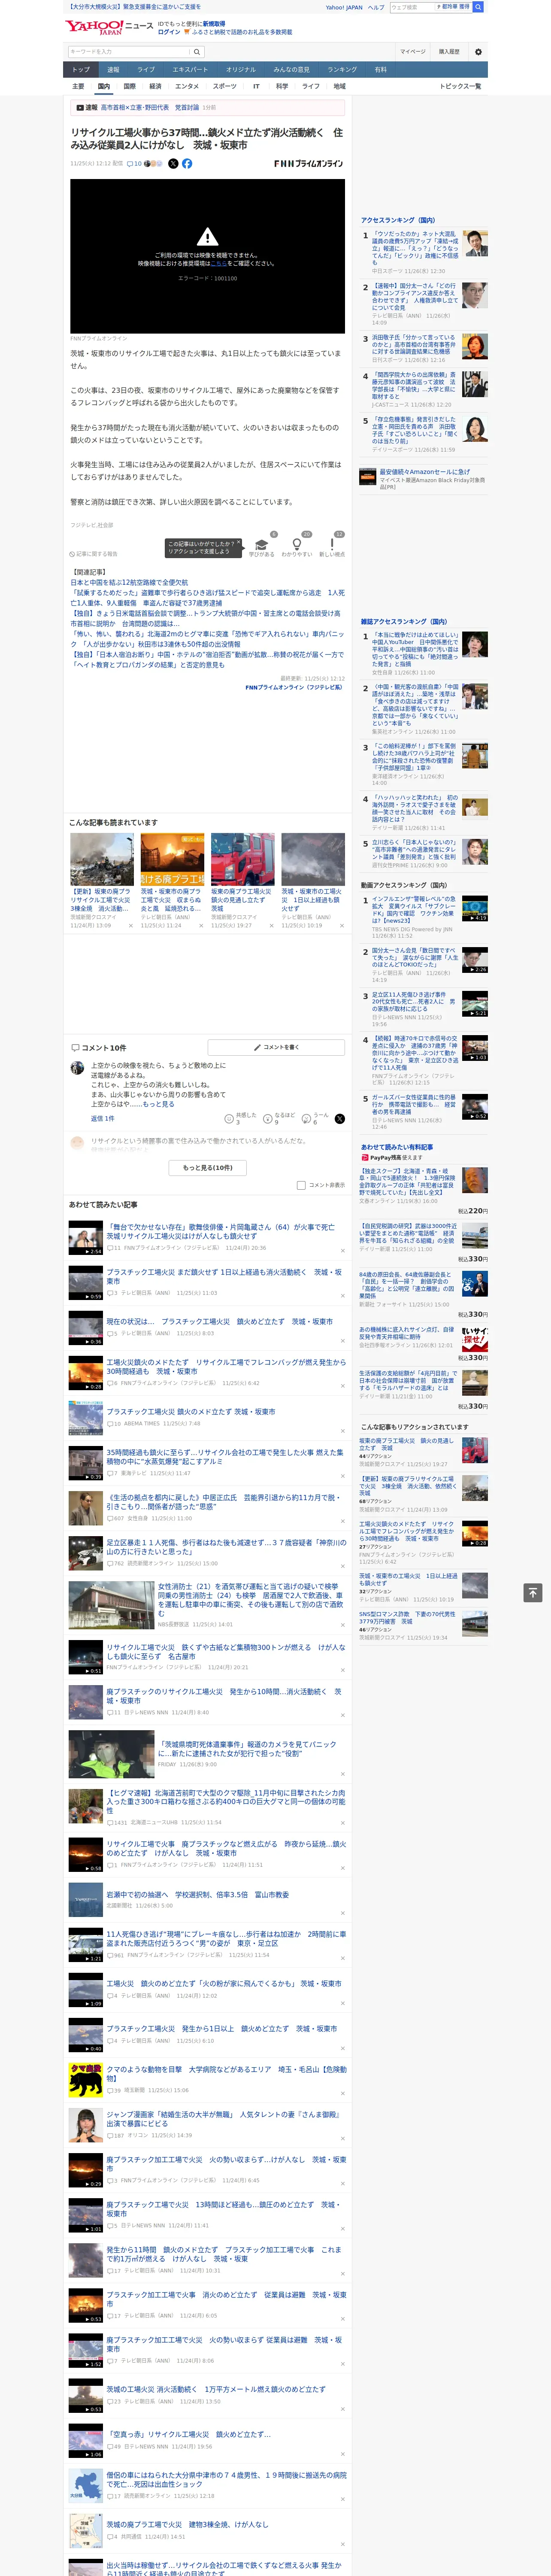Click the 新規取得 ID registration link
The width and height of the screenshot is (551, 2576).
[x=214, y=24]
